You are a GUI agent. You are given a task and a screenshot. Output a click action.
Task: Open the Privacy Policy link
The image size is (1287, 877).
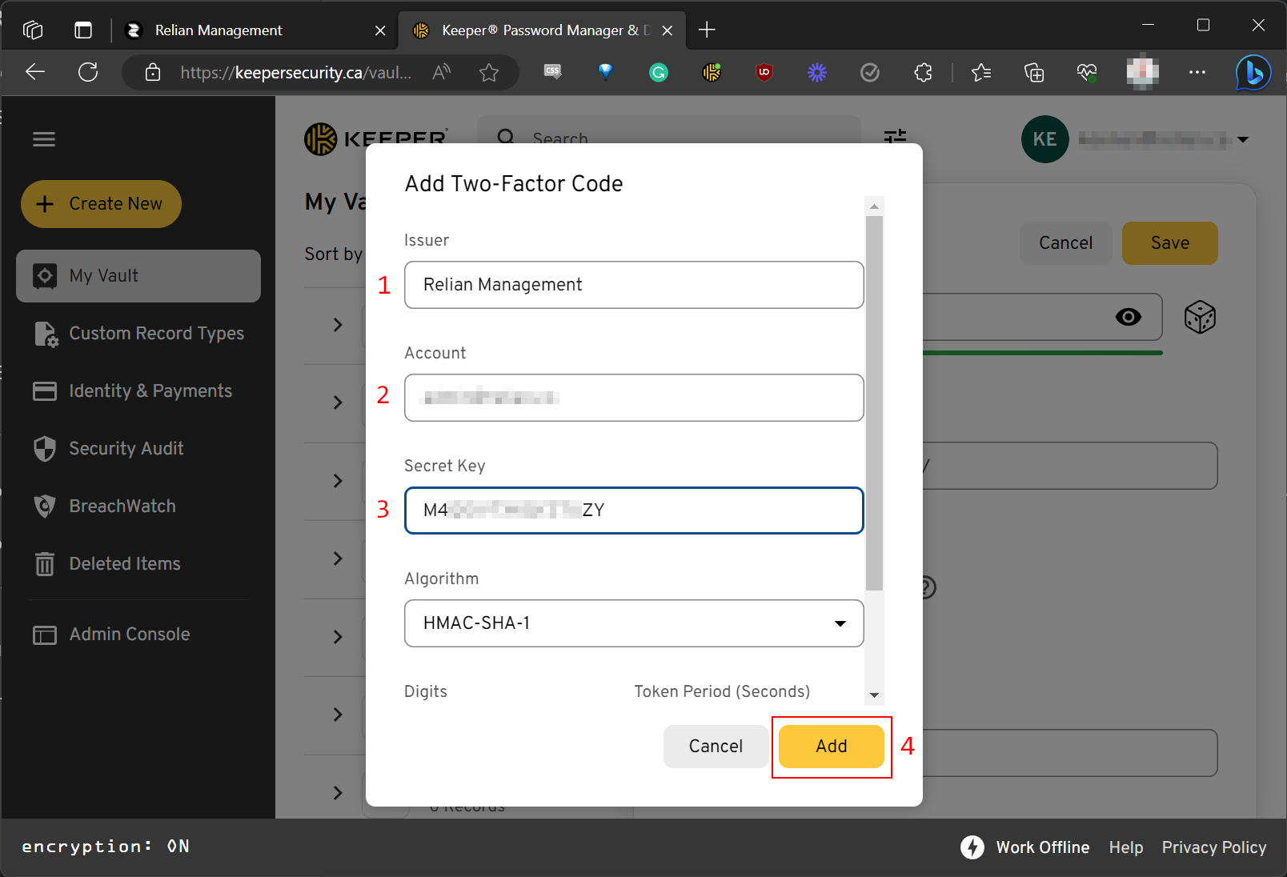pyautogui.click(x=1214, y=847)
